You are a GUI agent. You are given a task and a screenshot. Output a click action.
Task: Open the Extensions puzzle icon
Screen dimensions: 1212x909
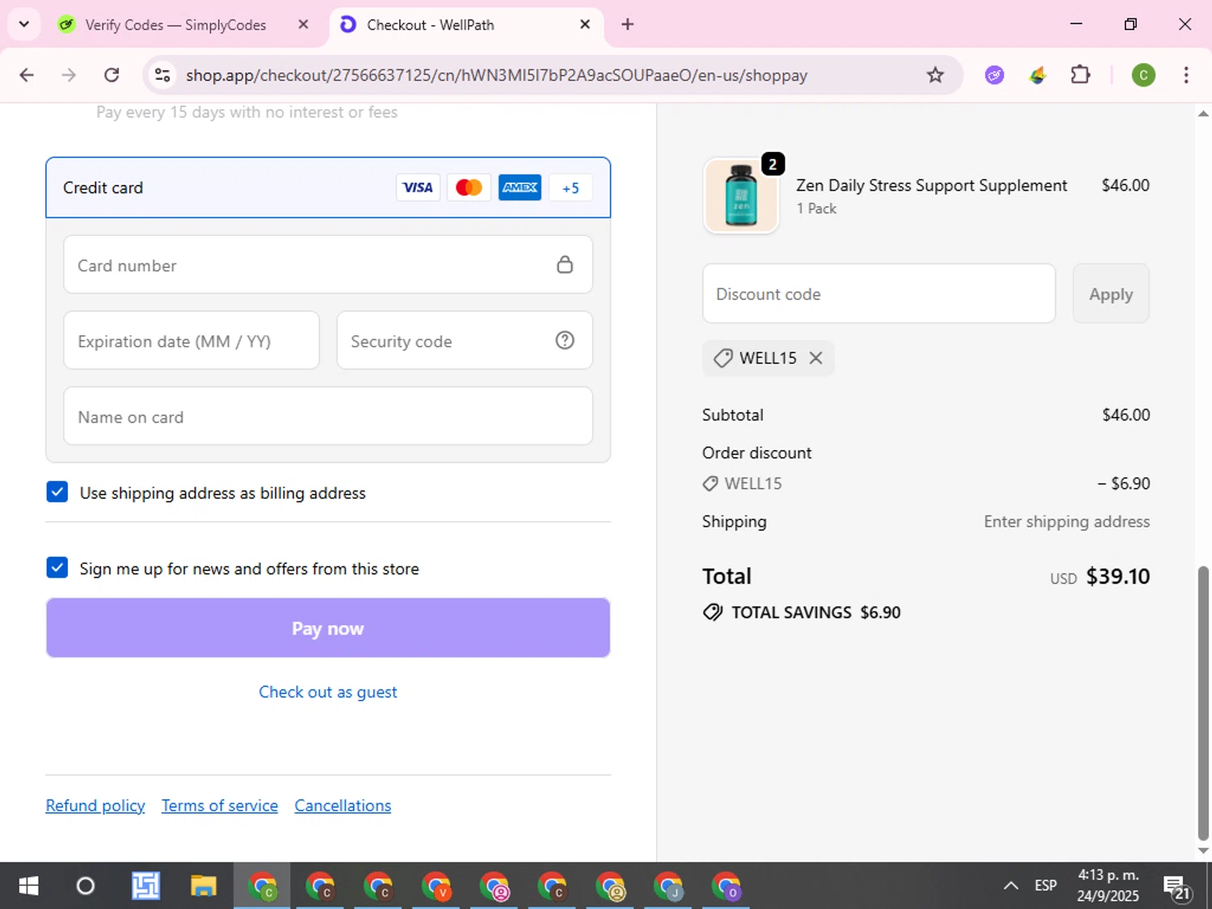click(1080, 75)
